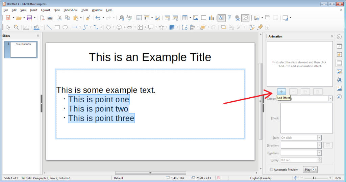346x182 pixels.
Task: Open the Slide Show menu
Action: [70, 10]
